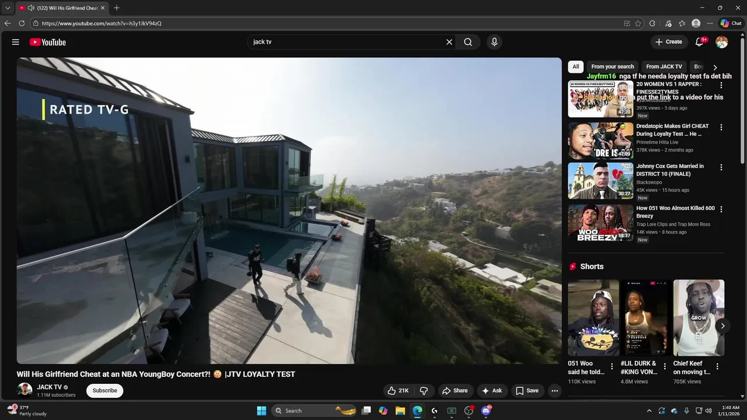
Task: Open the Chief Keef short thumbnail
Action: [699, 318]
